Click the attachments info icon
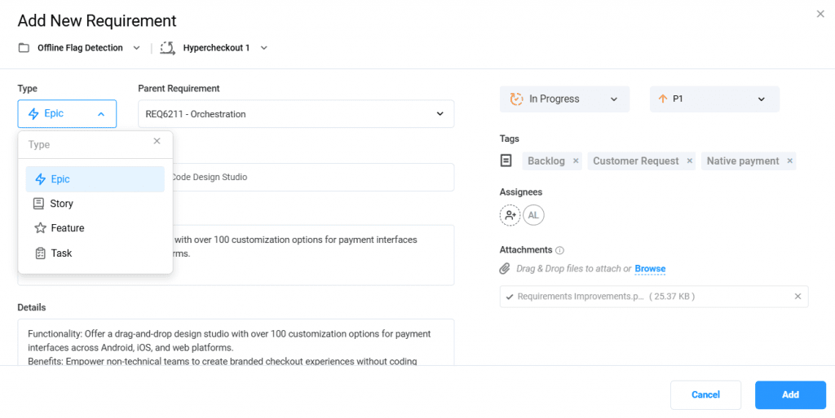The width and height of the screenshot is (835, 418). tap(560, 250)
